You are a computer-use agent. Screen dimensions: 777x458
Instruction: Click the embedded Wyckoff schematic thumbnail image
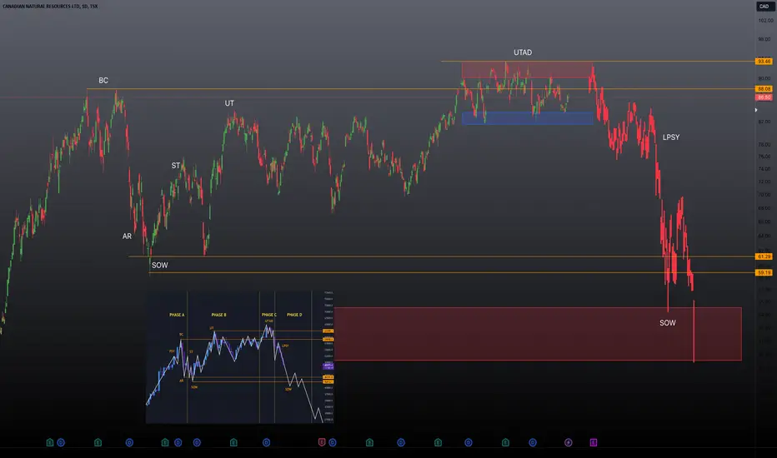click(240, 357)
